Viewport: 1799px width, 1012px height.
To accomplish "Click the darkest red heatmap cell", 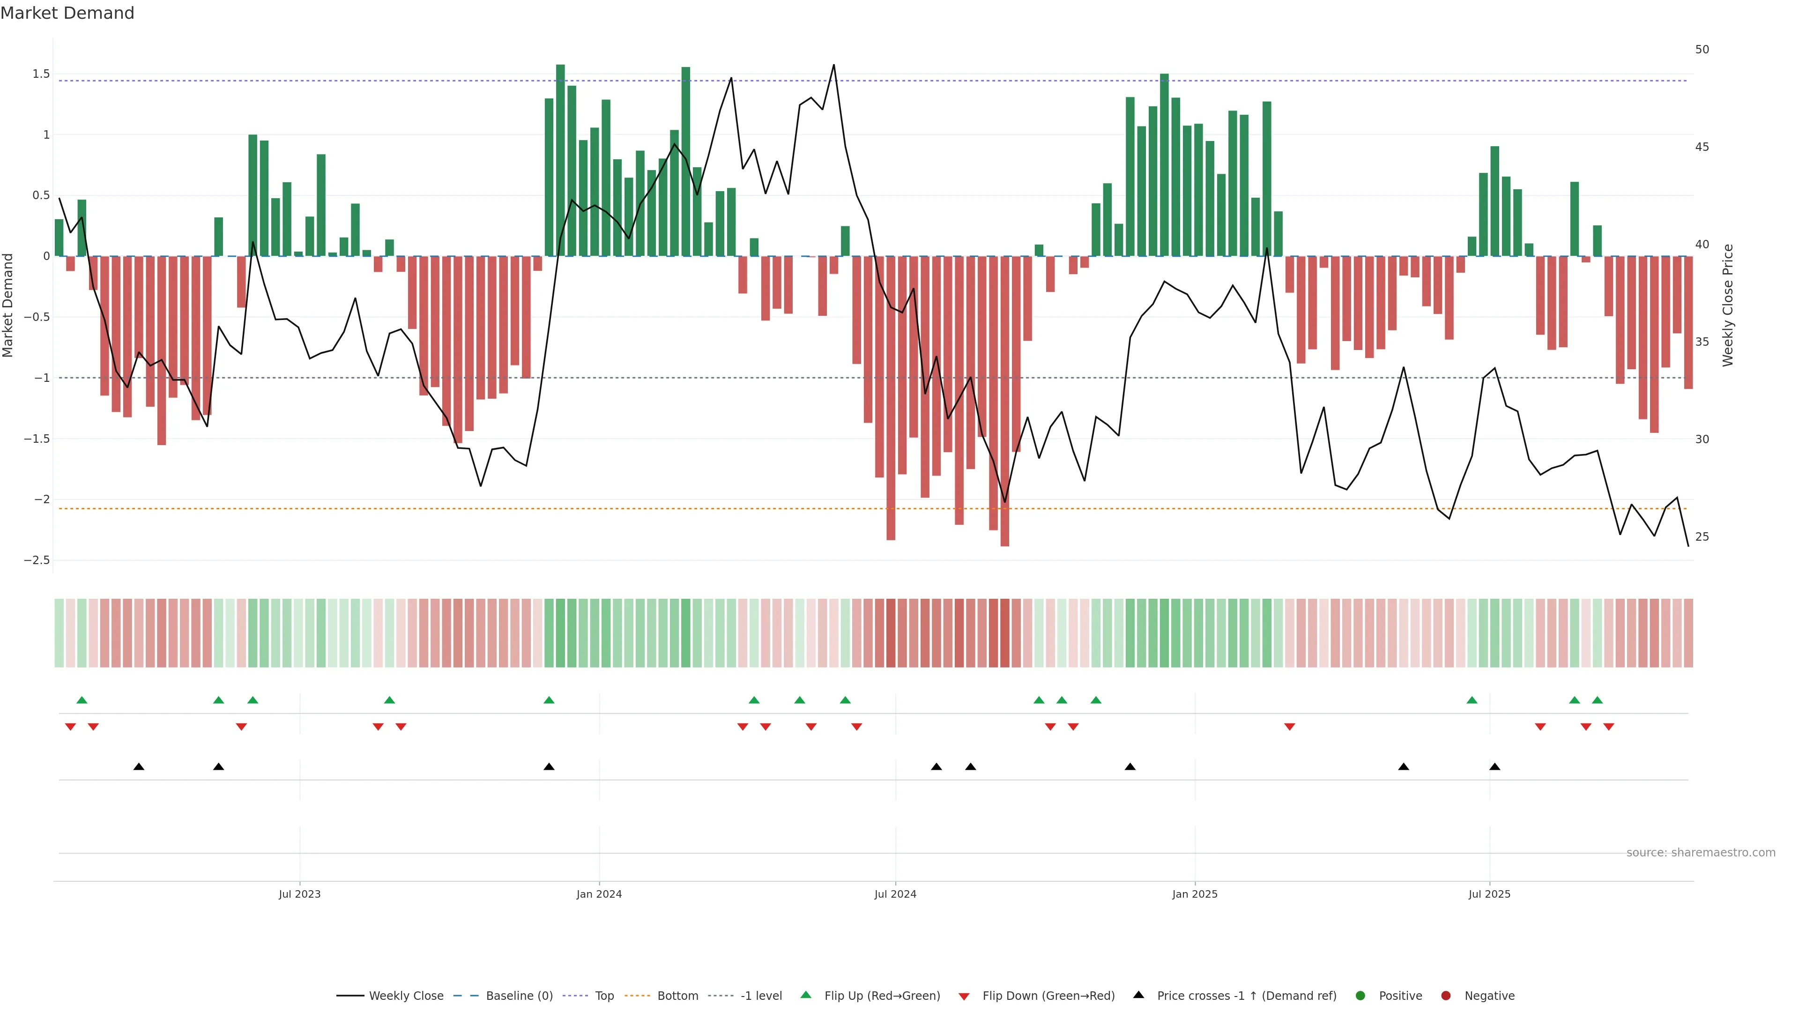I will pos(1004,633).
